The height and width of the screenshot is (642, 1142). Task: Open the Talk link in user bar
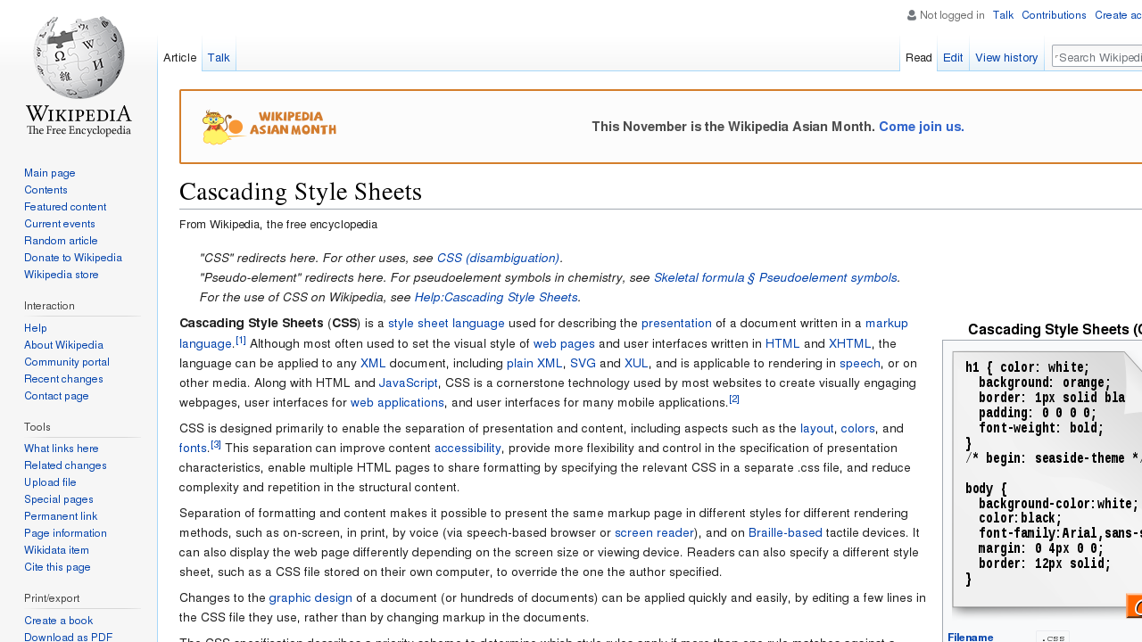click(1003, 15)
